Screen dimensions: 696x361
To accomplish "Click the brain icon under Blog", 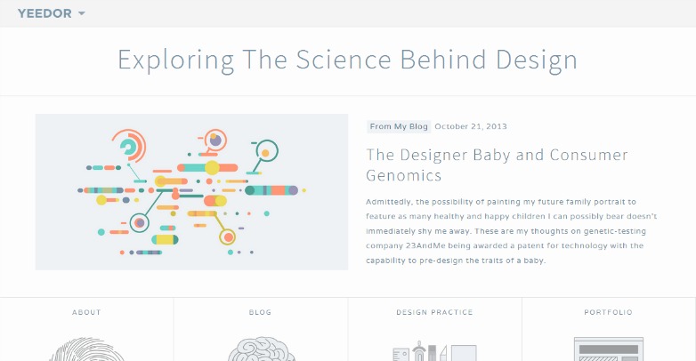I will [x=261, y=349].
